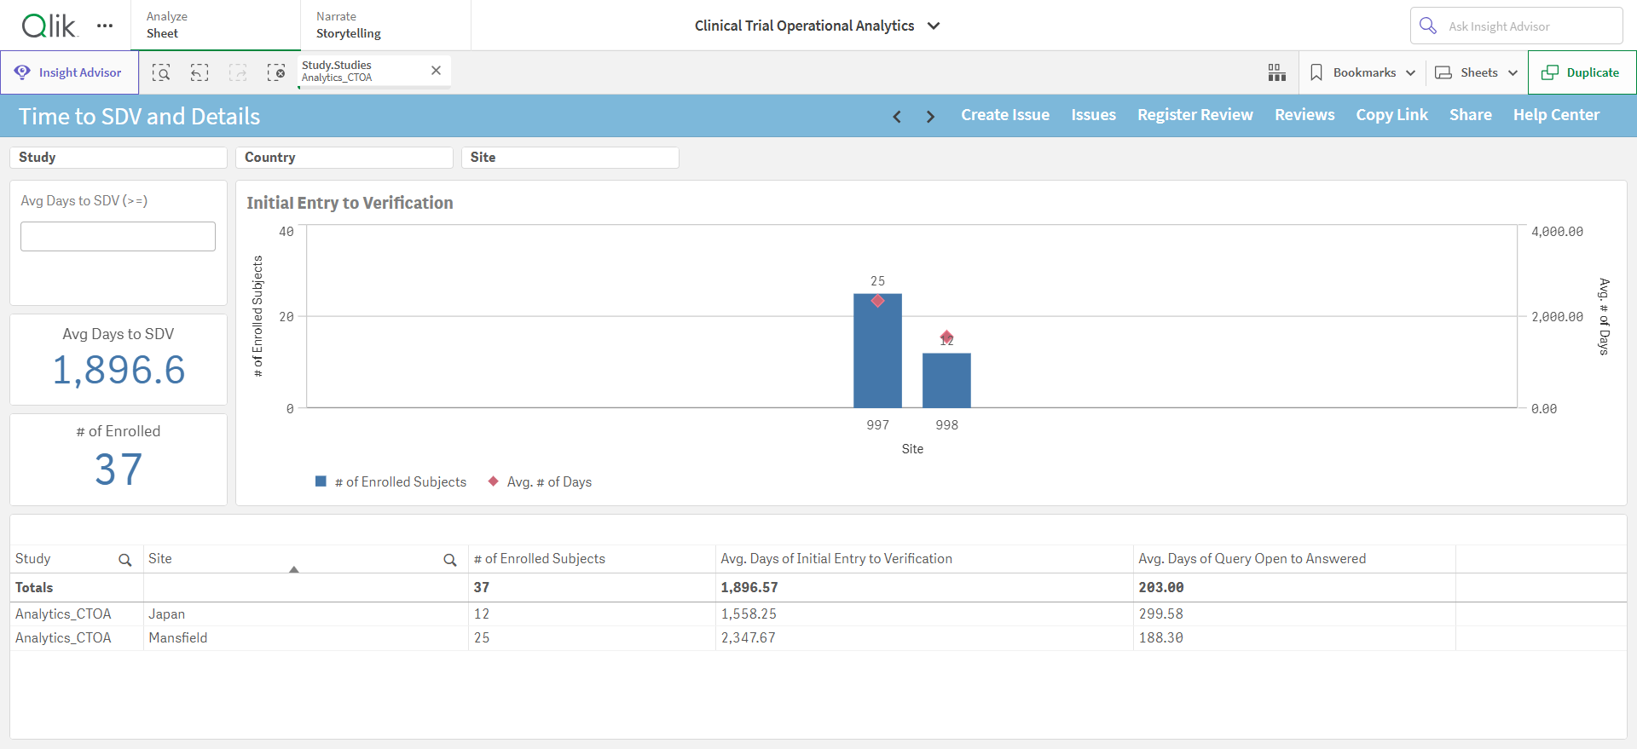Click the step back selection icon
The width and height of the screenshot is (1637, 749).
click(x=200, y=72)
